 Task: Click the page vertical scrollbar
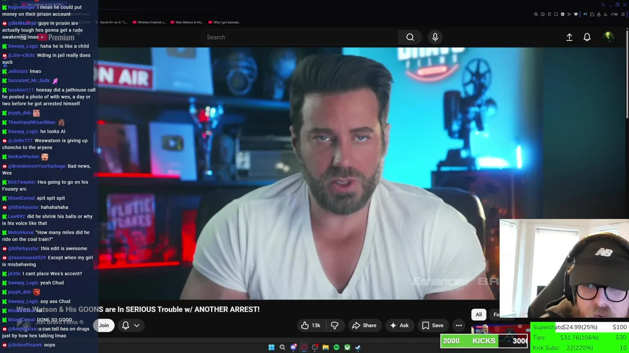[x=627, y=74]
